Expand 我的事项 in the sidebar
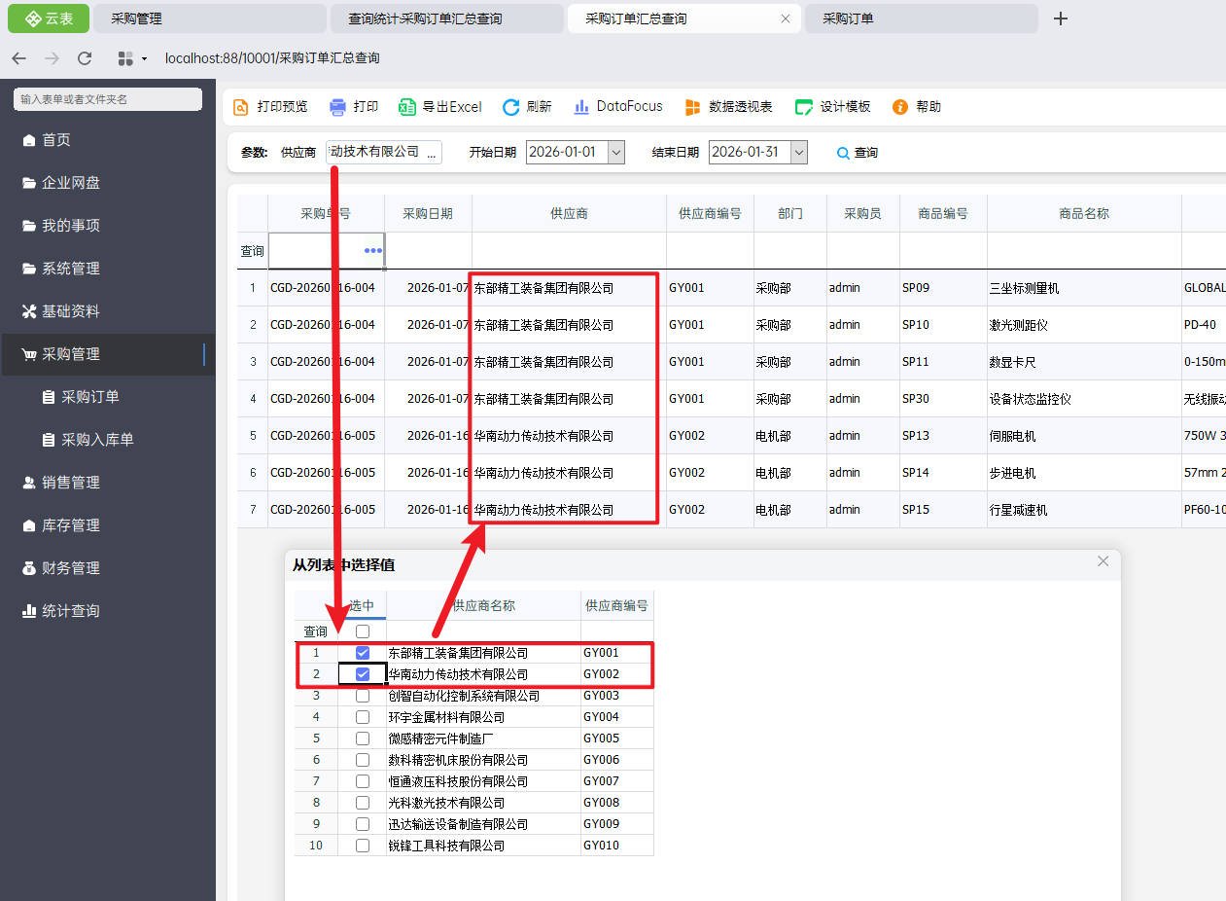 pyautogui.click(x=108, y=226)
